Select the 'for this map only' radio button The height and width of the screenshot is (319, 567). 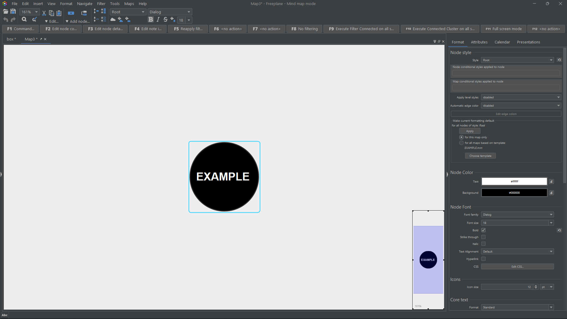click(461, 137)
